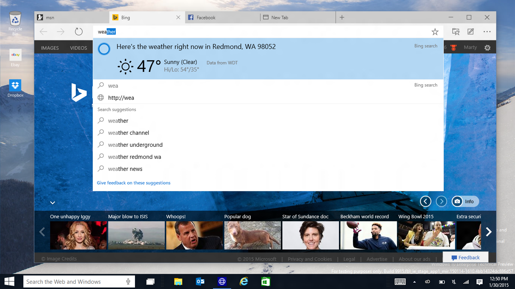Close the Bing tab
The height and width of the screenshot is (289, 515).
coord(178,17)
